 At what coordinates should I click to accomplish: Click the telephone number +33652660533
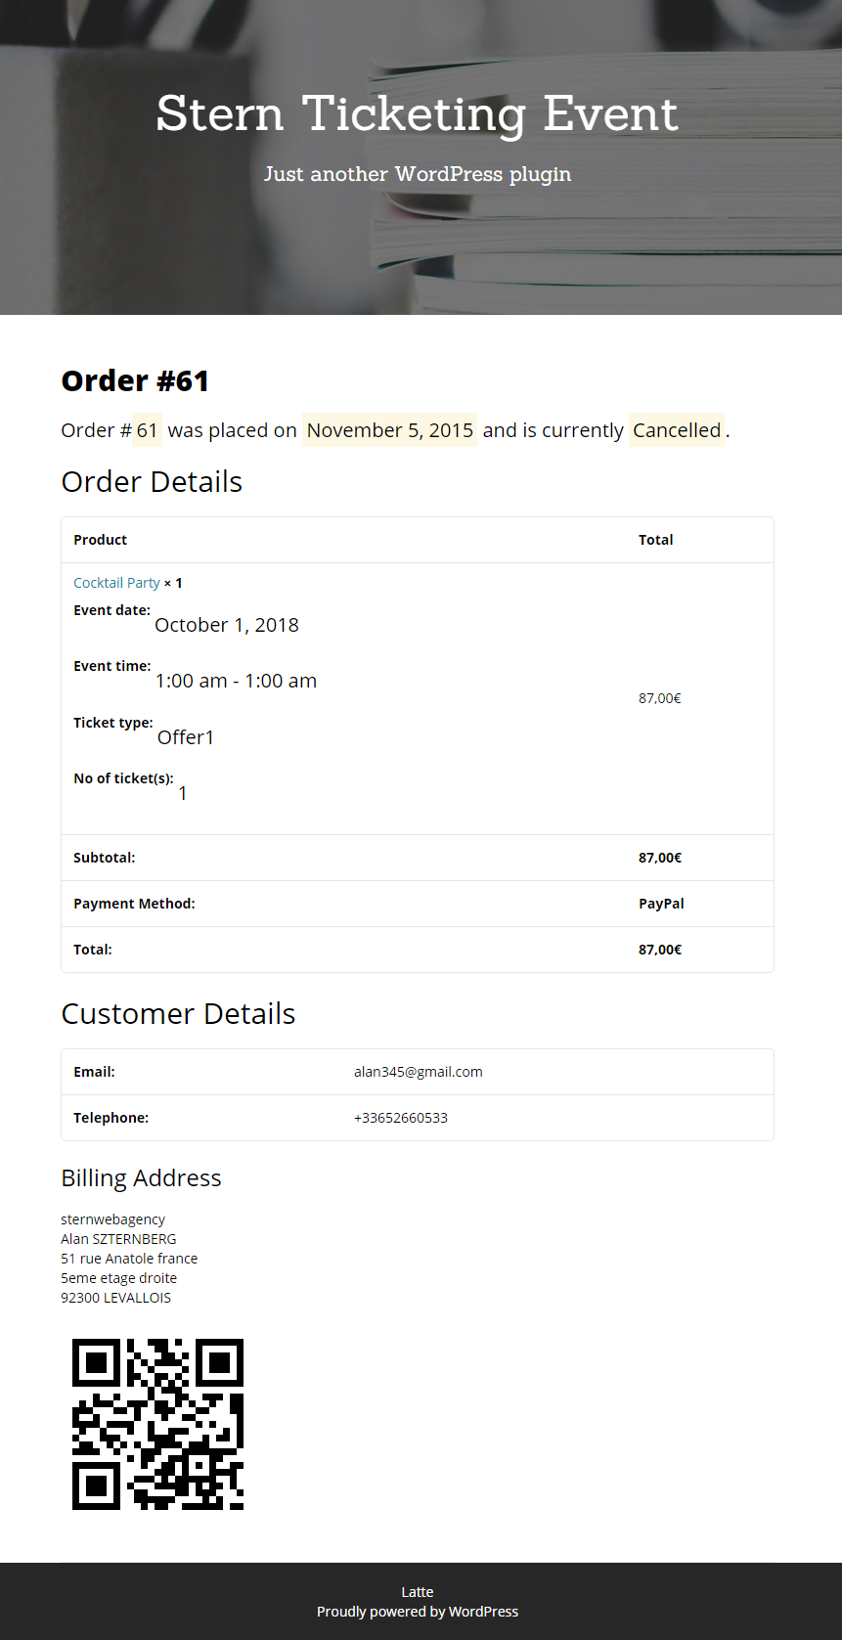coord(401,1118)
